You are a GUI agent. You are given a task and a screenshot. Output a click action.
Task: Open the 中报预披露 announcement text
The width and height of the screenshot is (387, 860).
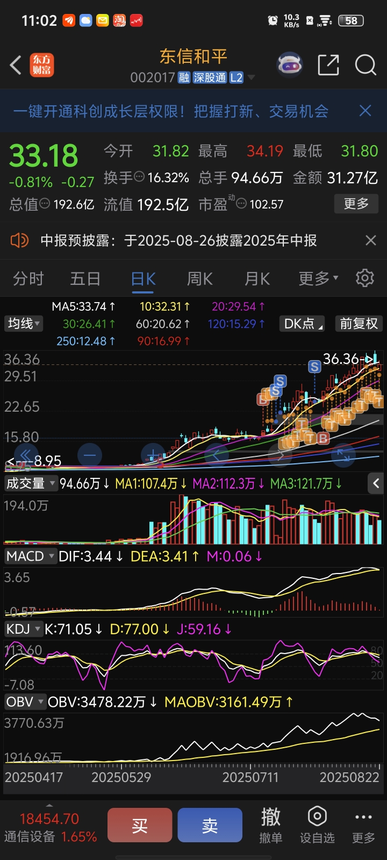click(179, 240)
